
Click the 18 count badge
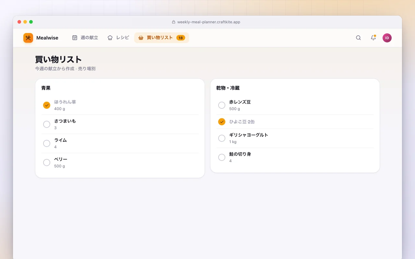pyautogui.click(x=181, y=38)
